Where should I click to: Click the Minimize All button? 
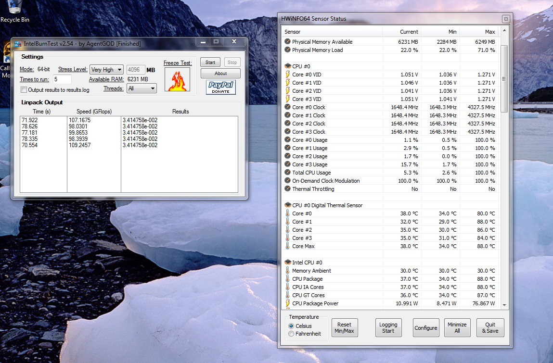(x=457, y=327)
